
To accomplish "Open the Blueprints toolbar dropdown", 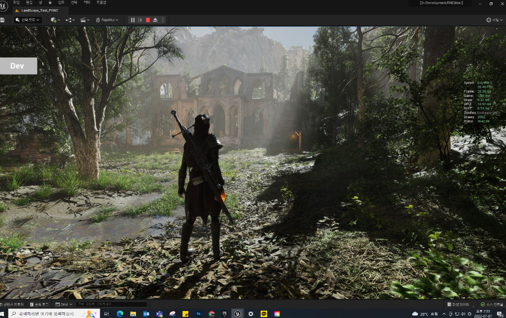I will 70,20.
